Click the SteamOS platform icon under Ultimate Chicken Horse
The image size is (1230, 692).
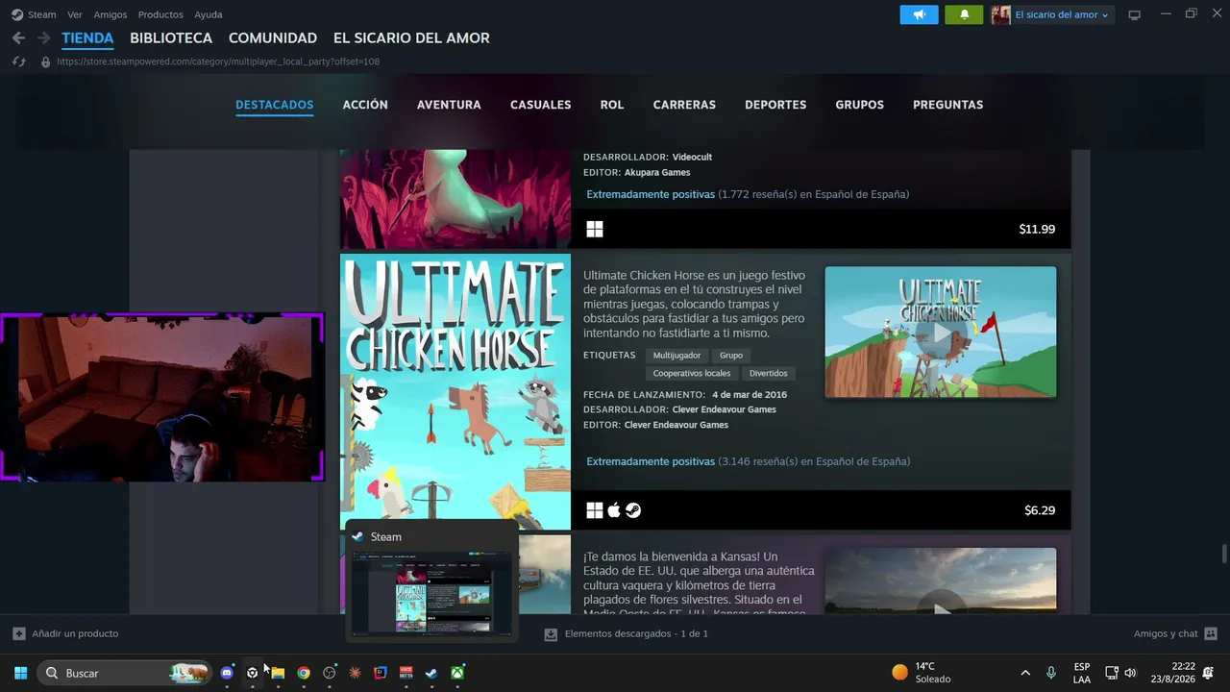[633, 510]
